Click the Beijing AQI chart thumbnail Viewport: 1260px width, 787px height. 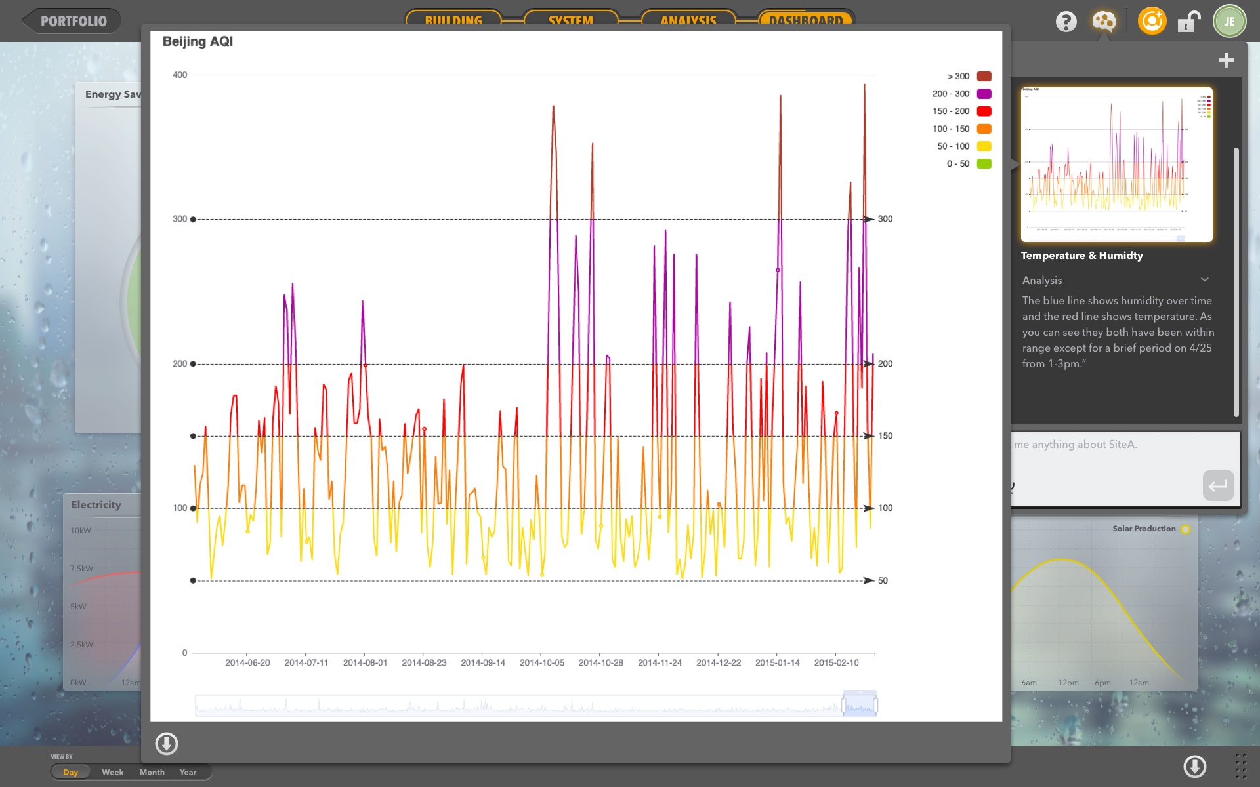click(1116, 164)
